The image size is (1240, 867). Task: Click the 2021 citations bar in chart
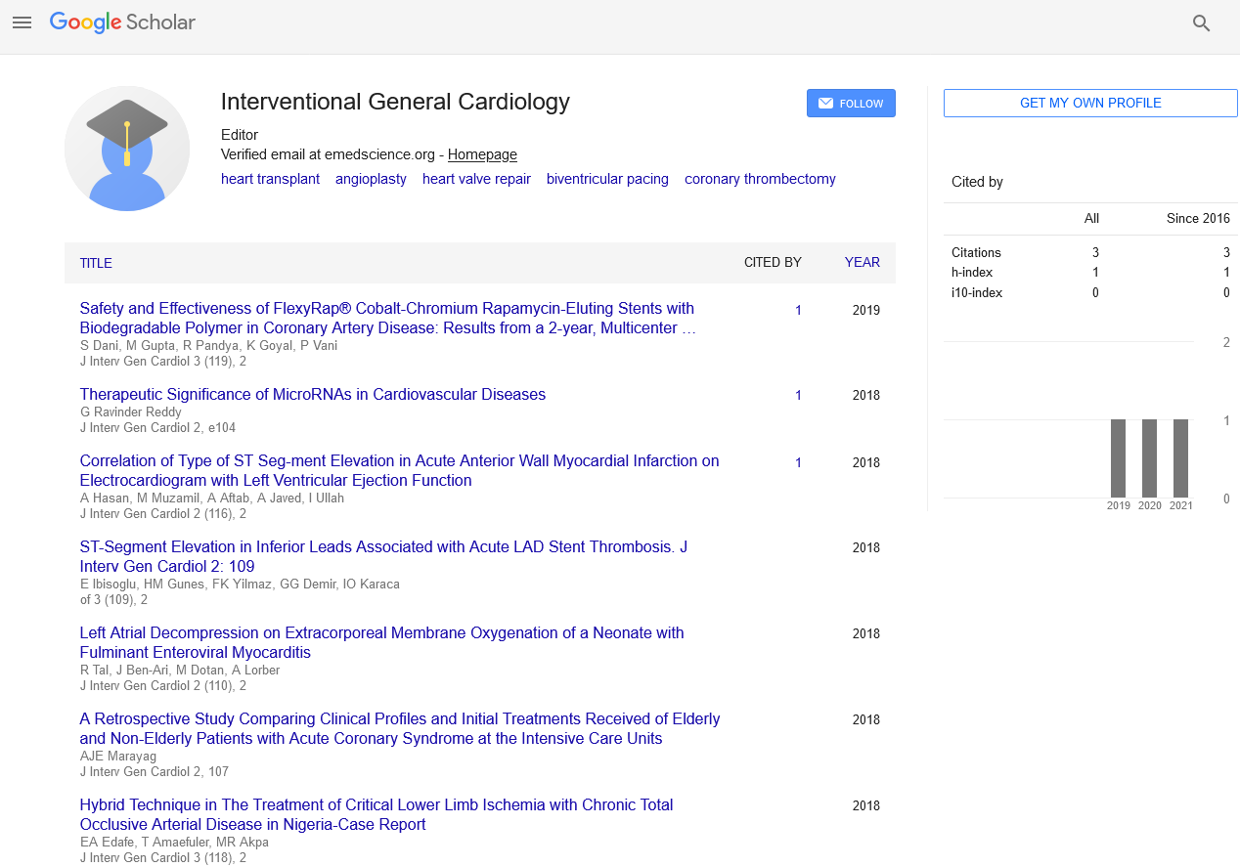[1180, 458]
